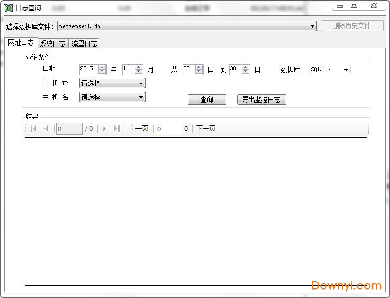390x298 pixels.
Task: Jump to last page of results
Action: [117, 129]
